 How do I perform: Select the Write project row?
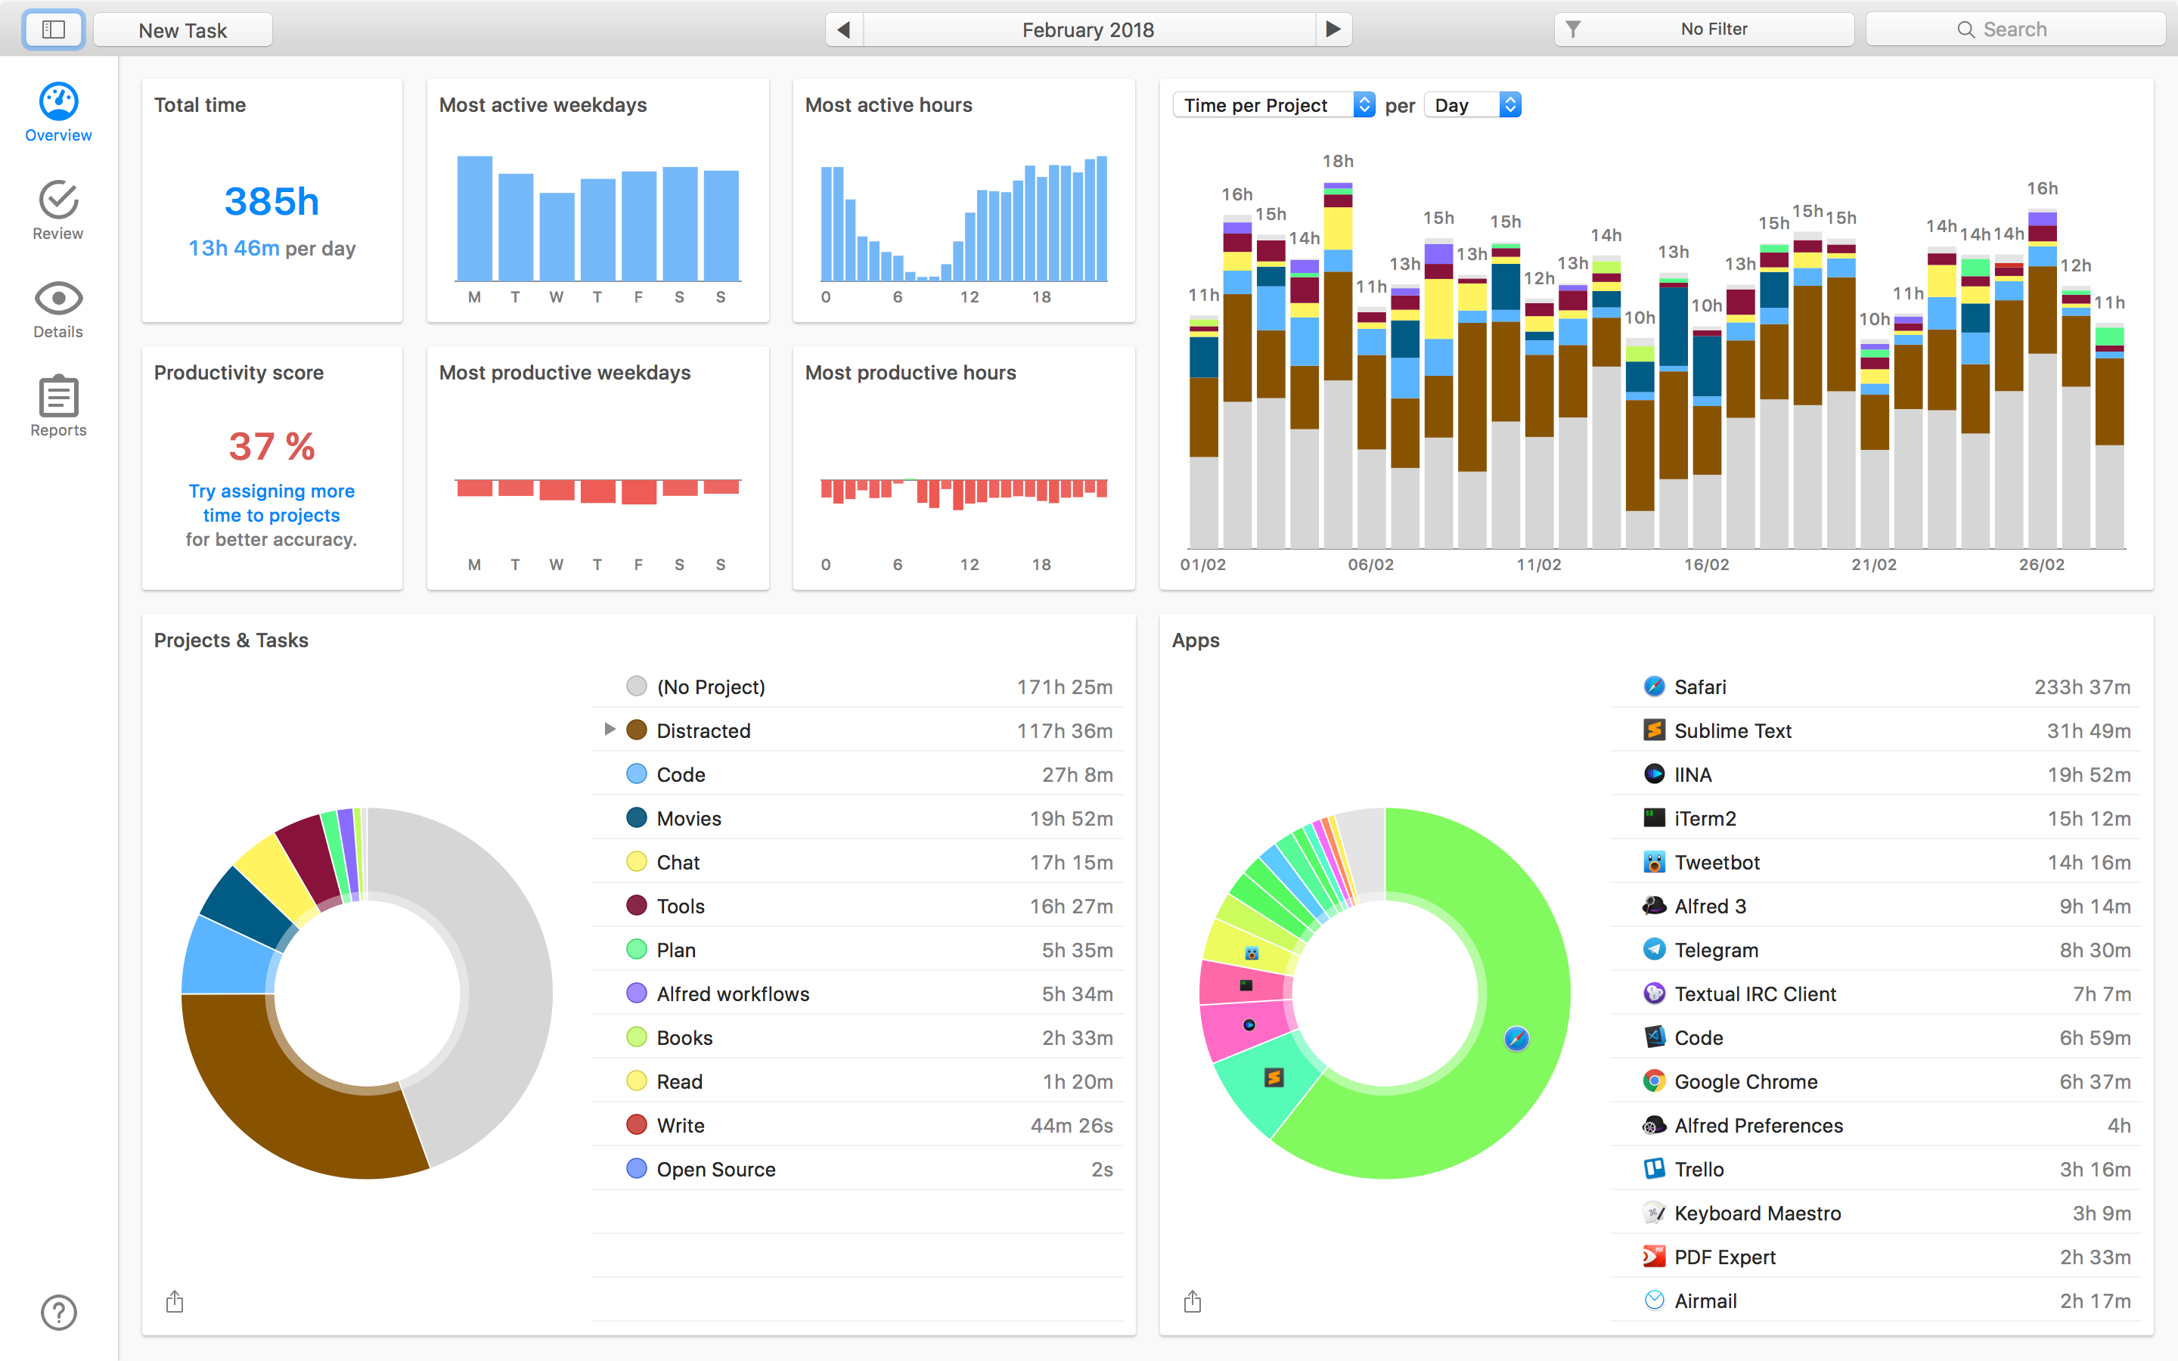pyautogui.click(x=858, y=1125)
